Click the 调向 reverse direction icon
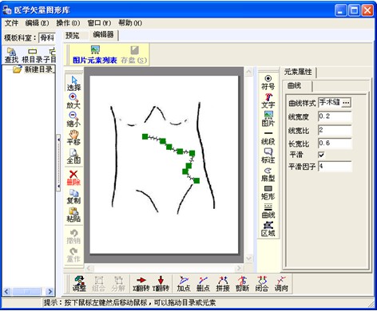Image resolution: width=377 pixels, height=311 pixels. (x=281, y=284)
